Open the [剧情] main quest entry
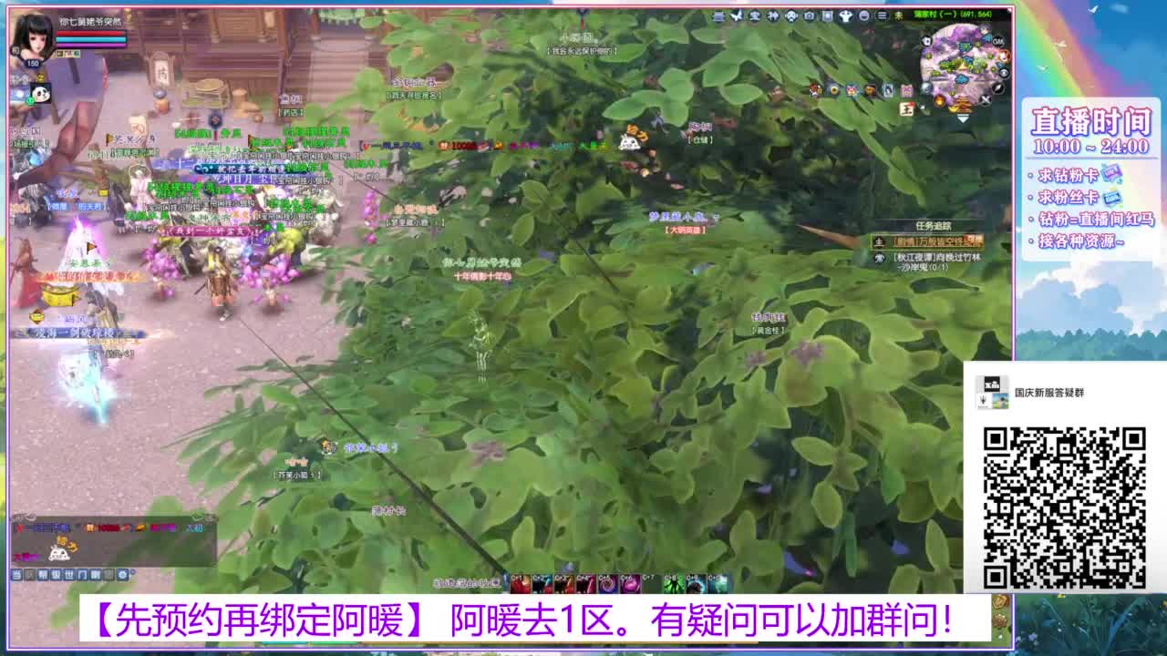 [x=939, y=241]
